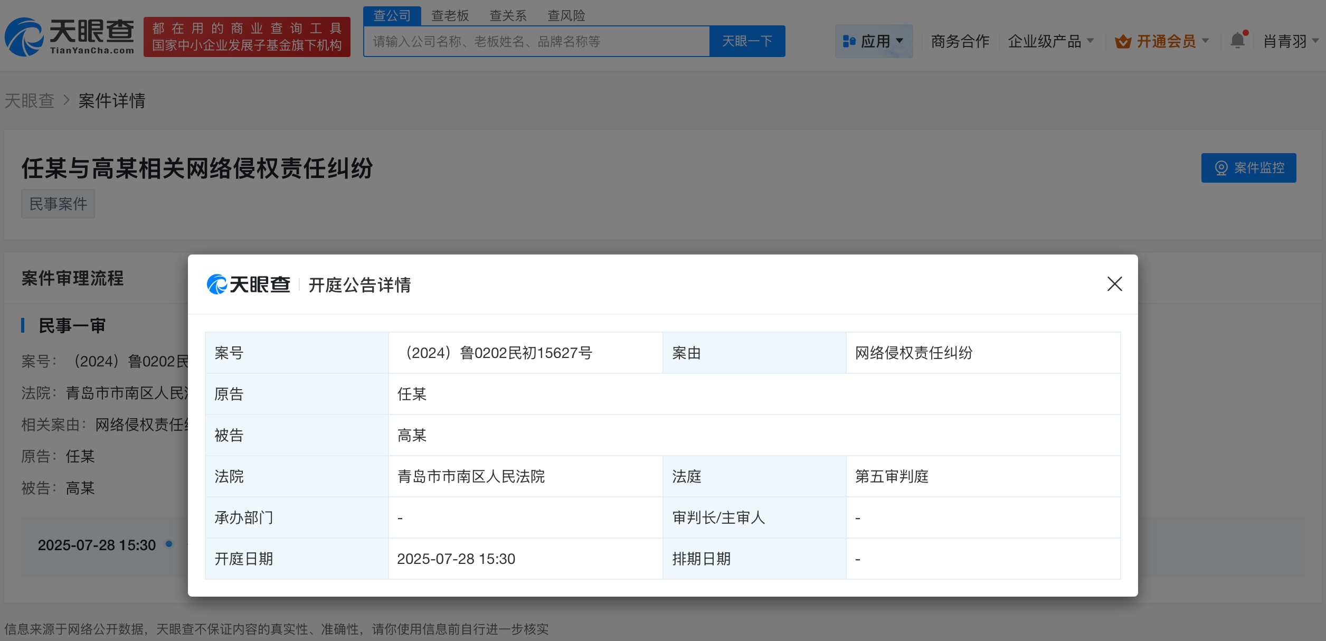This screenshot has height=641, width=1326.
Task: Click the 商务合作 menu item
Action: point(959,41)
